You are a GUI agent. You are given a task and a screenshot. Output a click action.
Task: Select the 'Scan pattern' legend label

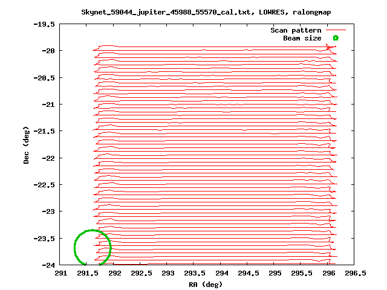296,30
